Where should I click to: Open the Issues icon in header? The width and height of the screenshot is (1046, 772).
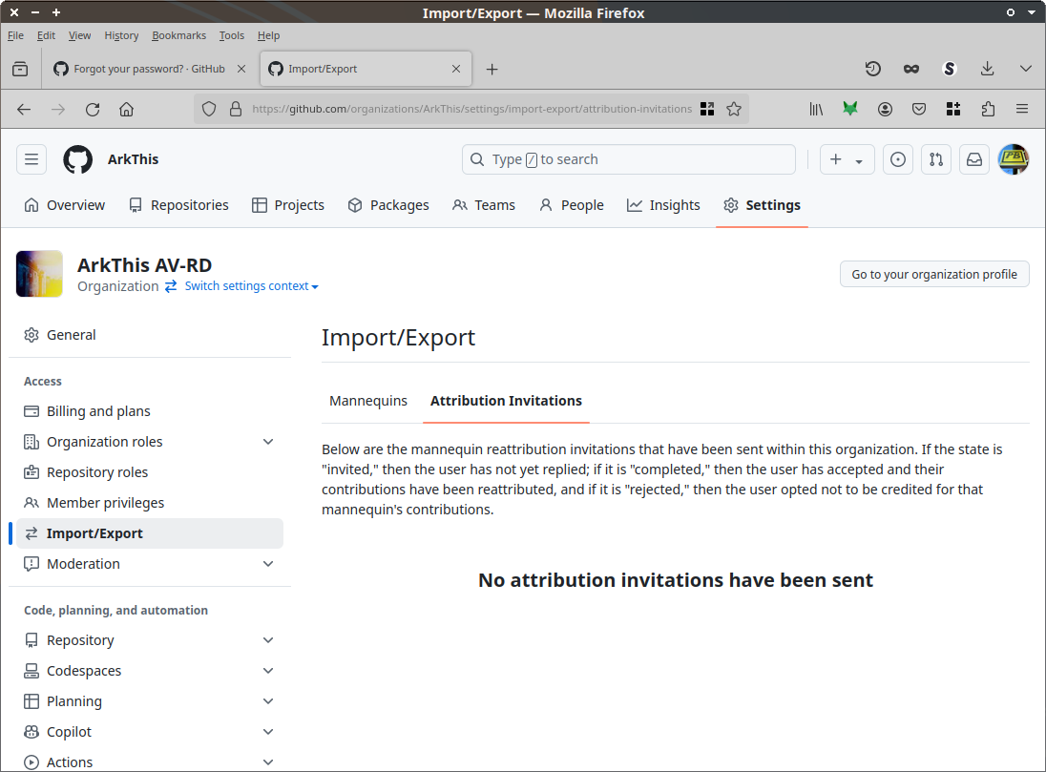tap(897, 159)
